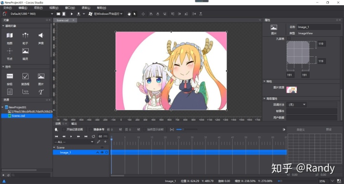Open the View (视图) menu
The height and width of the screenshot is (184, 344).
(54, 8)
